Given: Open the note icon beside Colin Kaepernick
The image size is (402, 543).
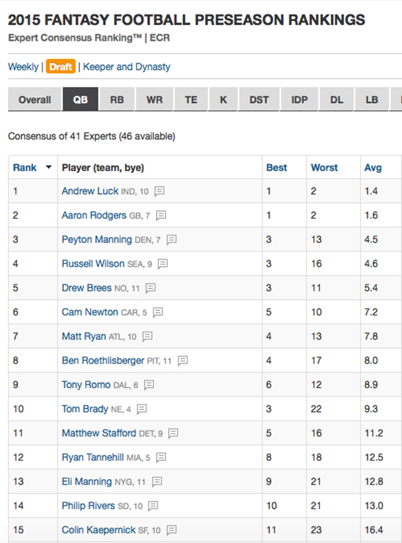Looking at the screenshot, I should coord(172,530).
